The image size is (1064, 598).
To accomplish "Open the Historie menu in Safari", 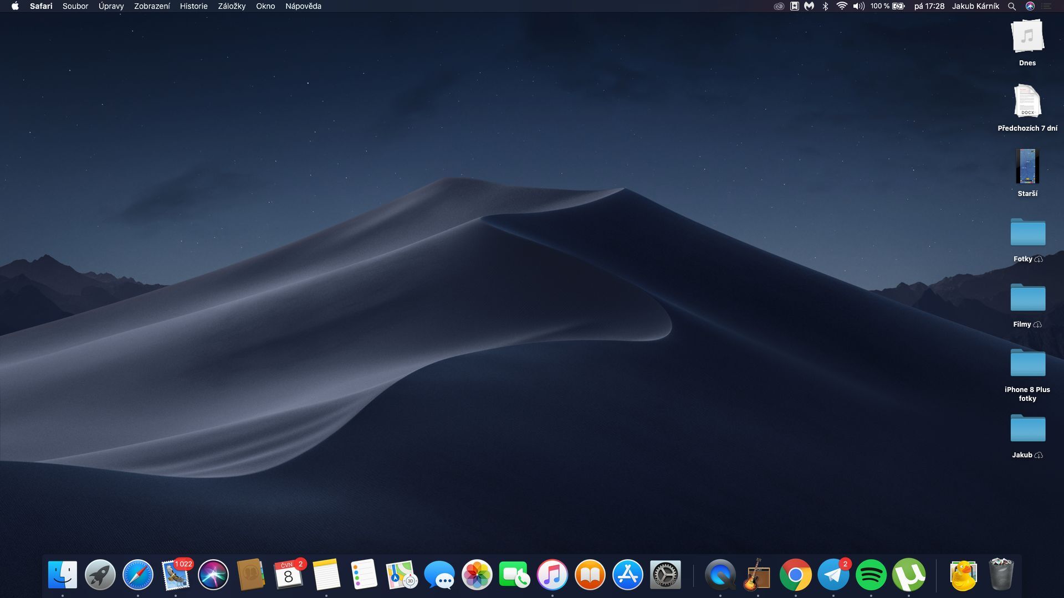I will 193,6.
